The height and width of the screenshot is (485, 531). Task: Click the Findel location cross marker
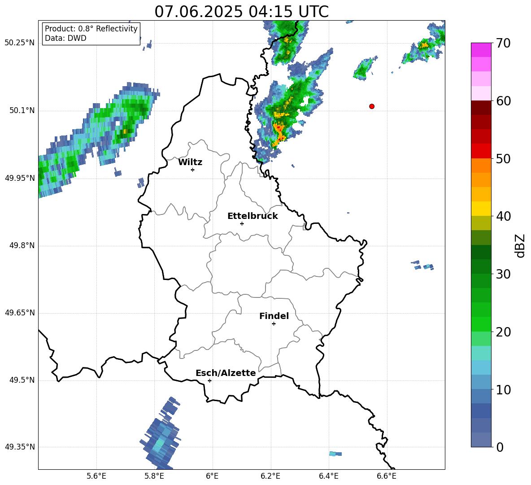pos(274,324)
